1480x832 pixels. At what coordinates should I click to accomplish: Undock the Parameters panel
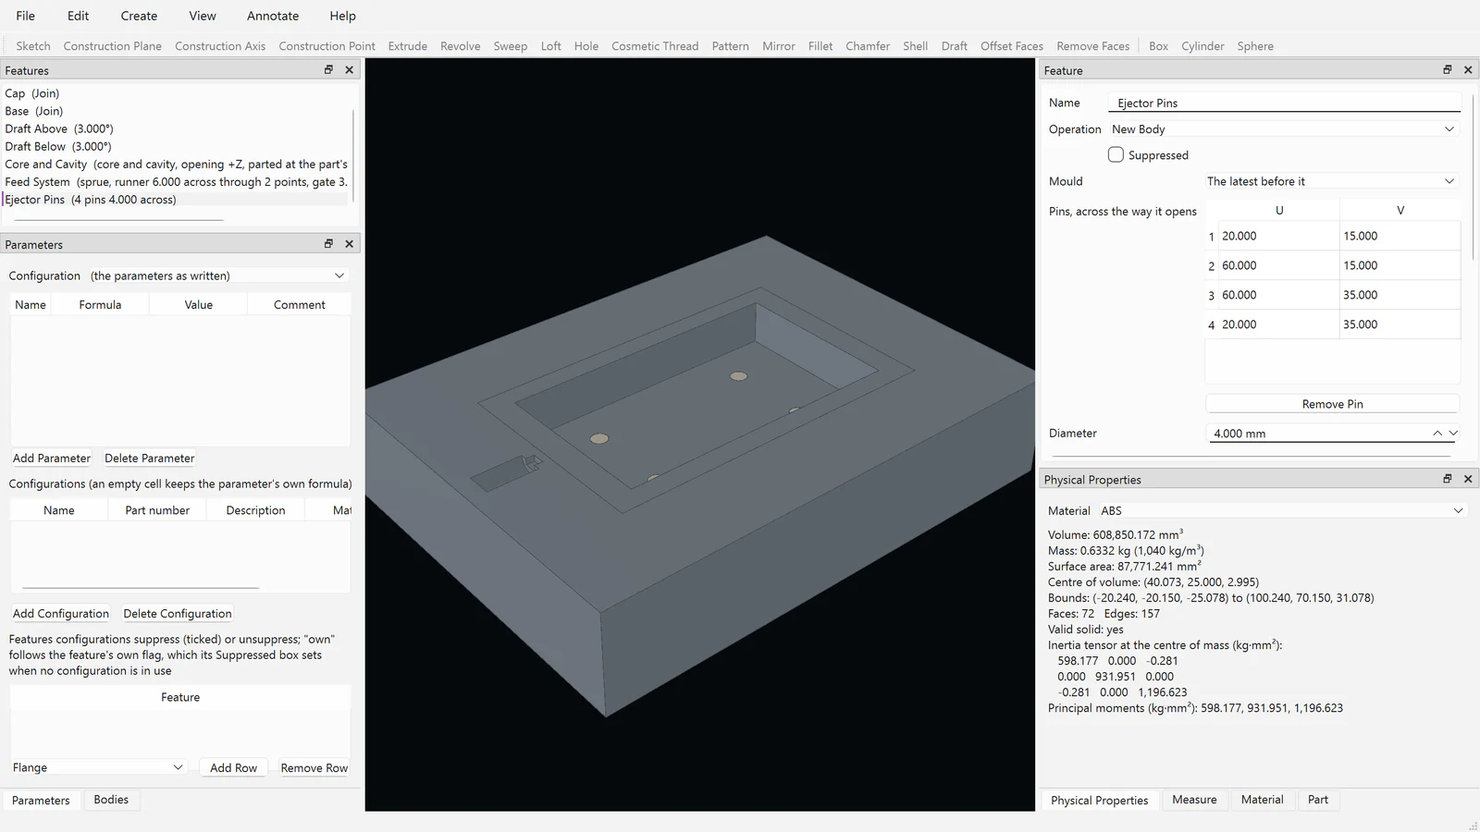328,243
